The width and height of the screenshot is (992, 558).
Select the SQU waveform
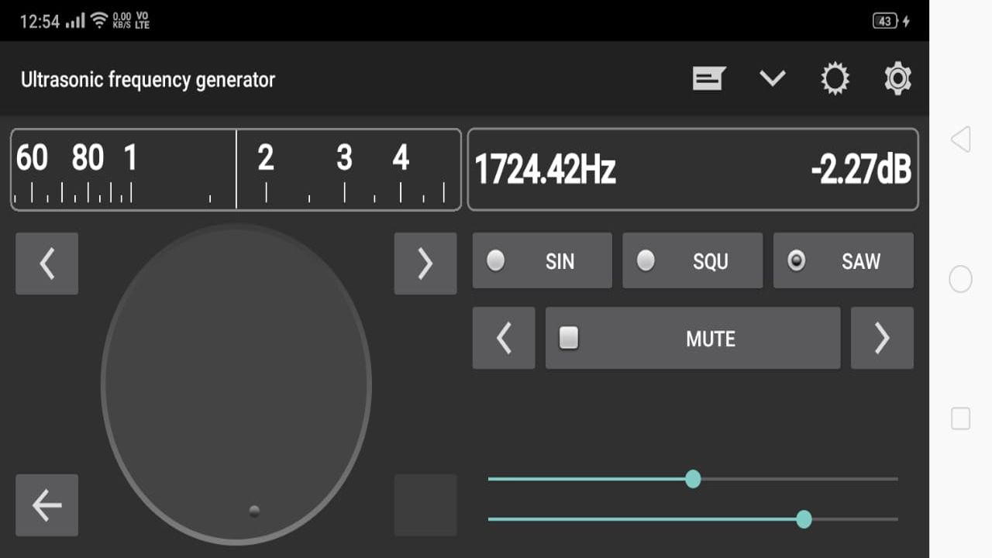(x=693, y=260)
